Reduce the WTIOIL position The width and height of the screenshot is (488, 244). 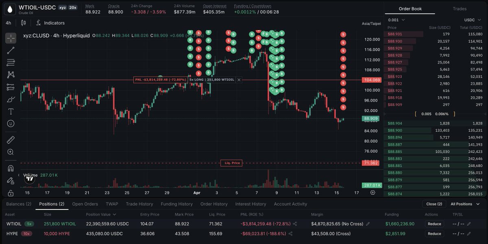tap(434, 224)
